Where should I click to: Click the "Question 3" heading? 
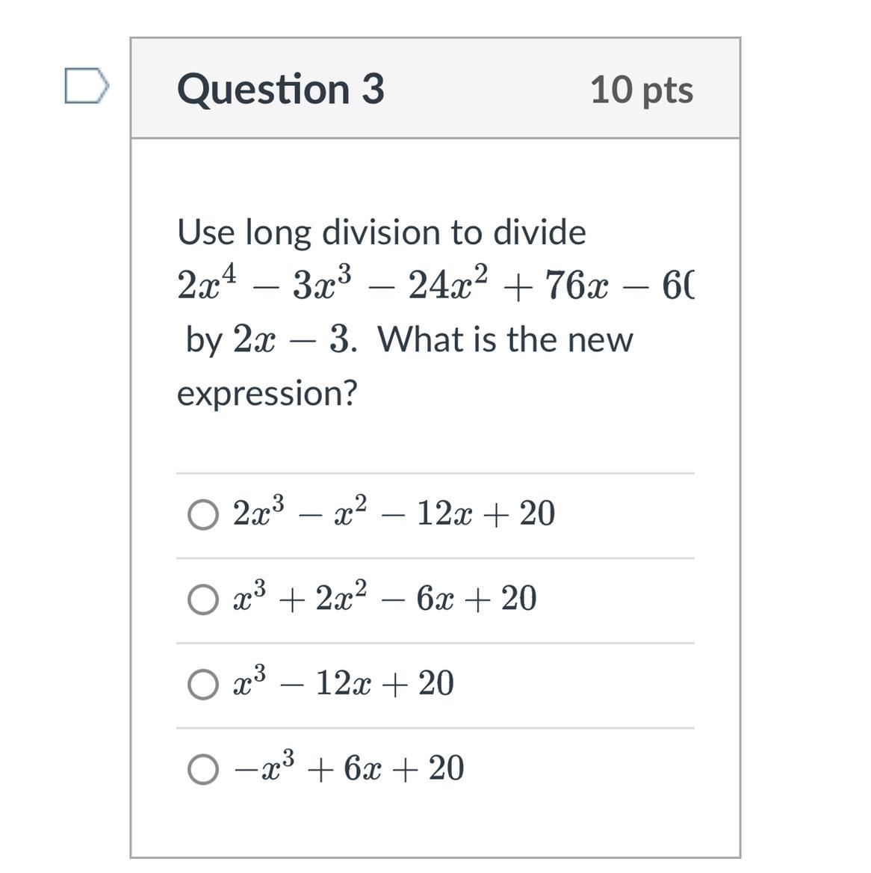tap(280, 89)
